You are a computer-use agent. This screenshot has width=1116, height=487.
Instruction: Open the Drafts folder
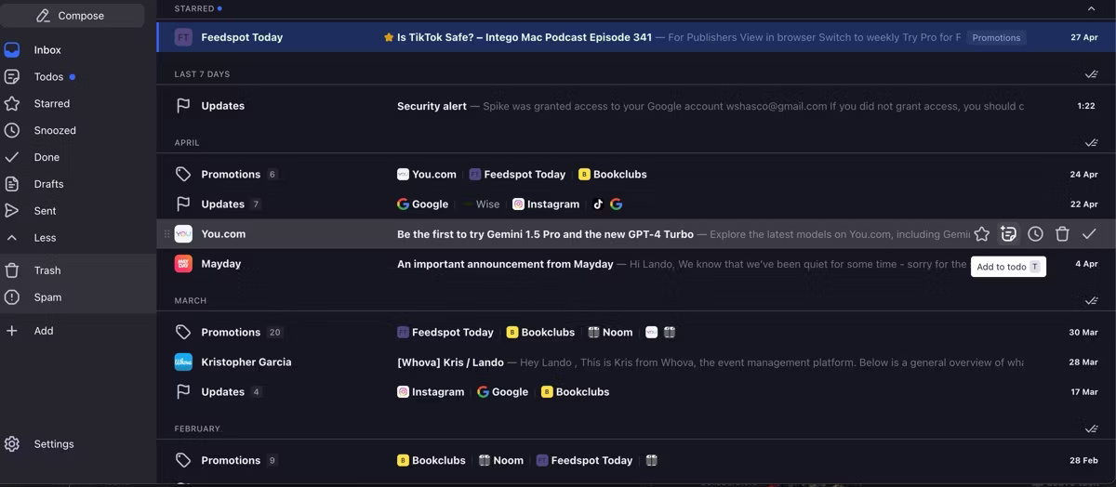pos(48,184)
